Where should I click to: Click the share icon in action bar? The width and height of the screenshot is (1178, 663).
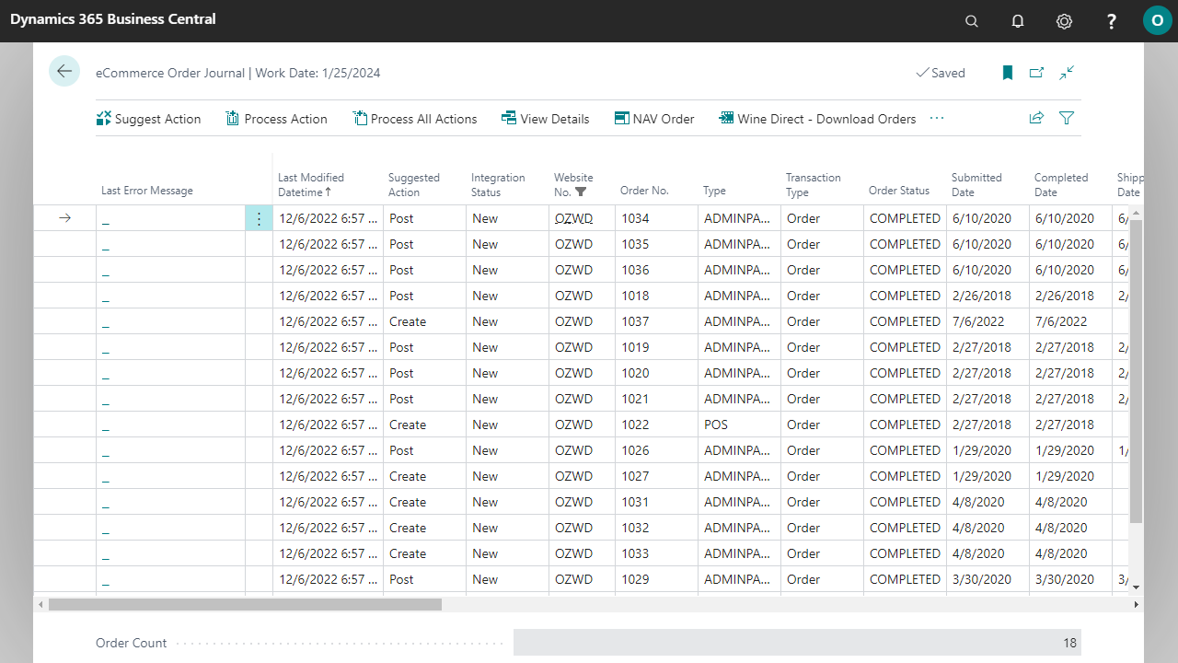[1036, 118]
